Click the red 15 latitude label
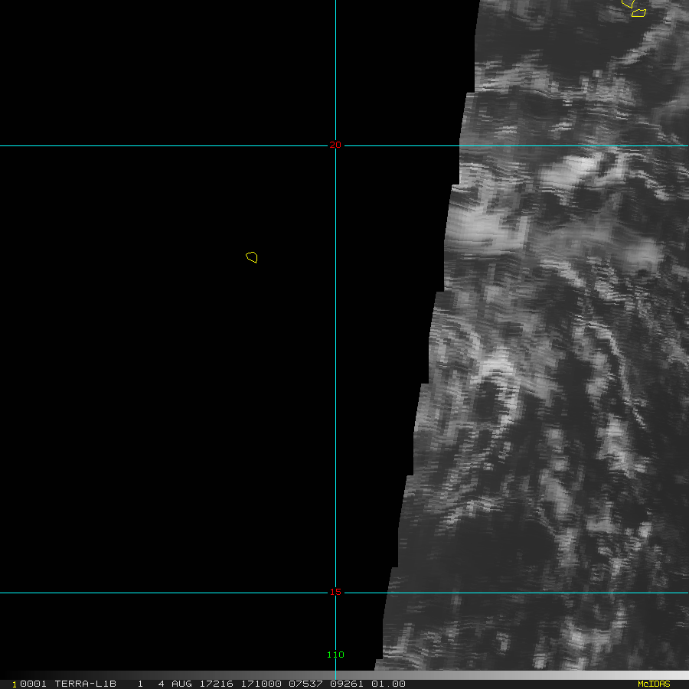This screenshot has height=689, width=689. tap(335, 592)
